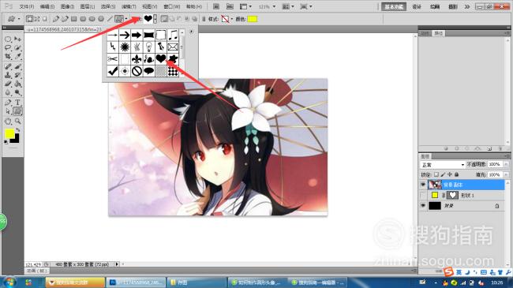The image size is (513, 288).
Task: Click the Line tool in options bar
Action: (110, 19)
